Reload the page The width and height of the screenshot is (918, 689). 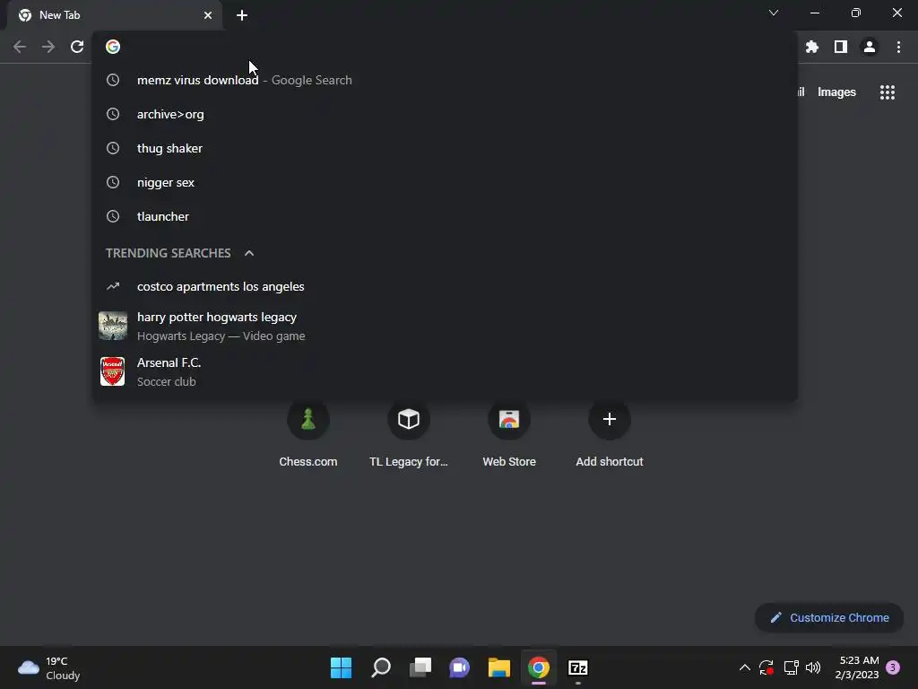(77, 47)
